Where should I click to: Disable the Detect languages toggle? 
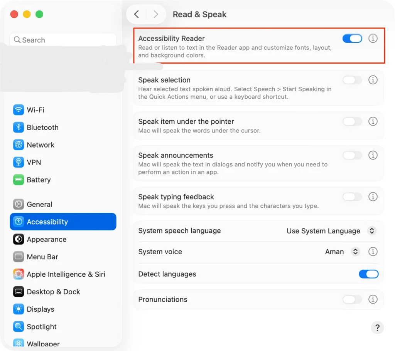[x=368, y=274]
